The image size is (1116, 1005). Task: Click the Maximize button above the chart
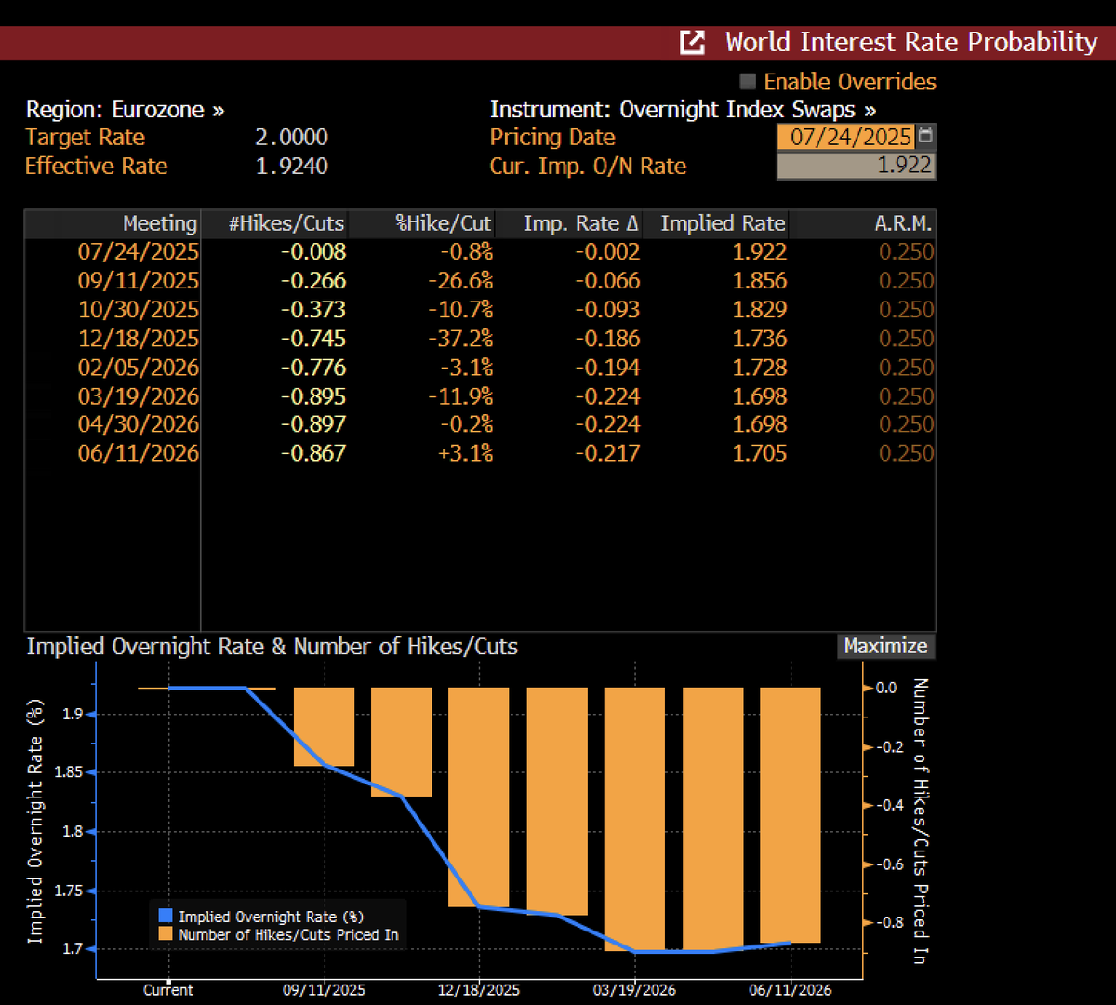click(884, 646)
